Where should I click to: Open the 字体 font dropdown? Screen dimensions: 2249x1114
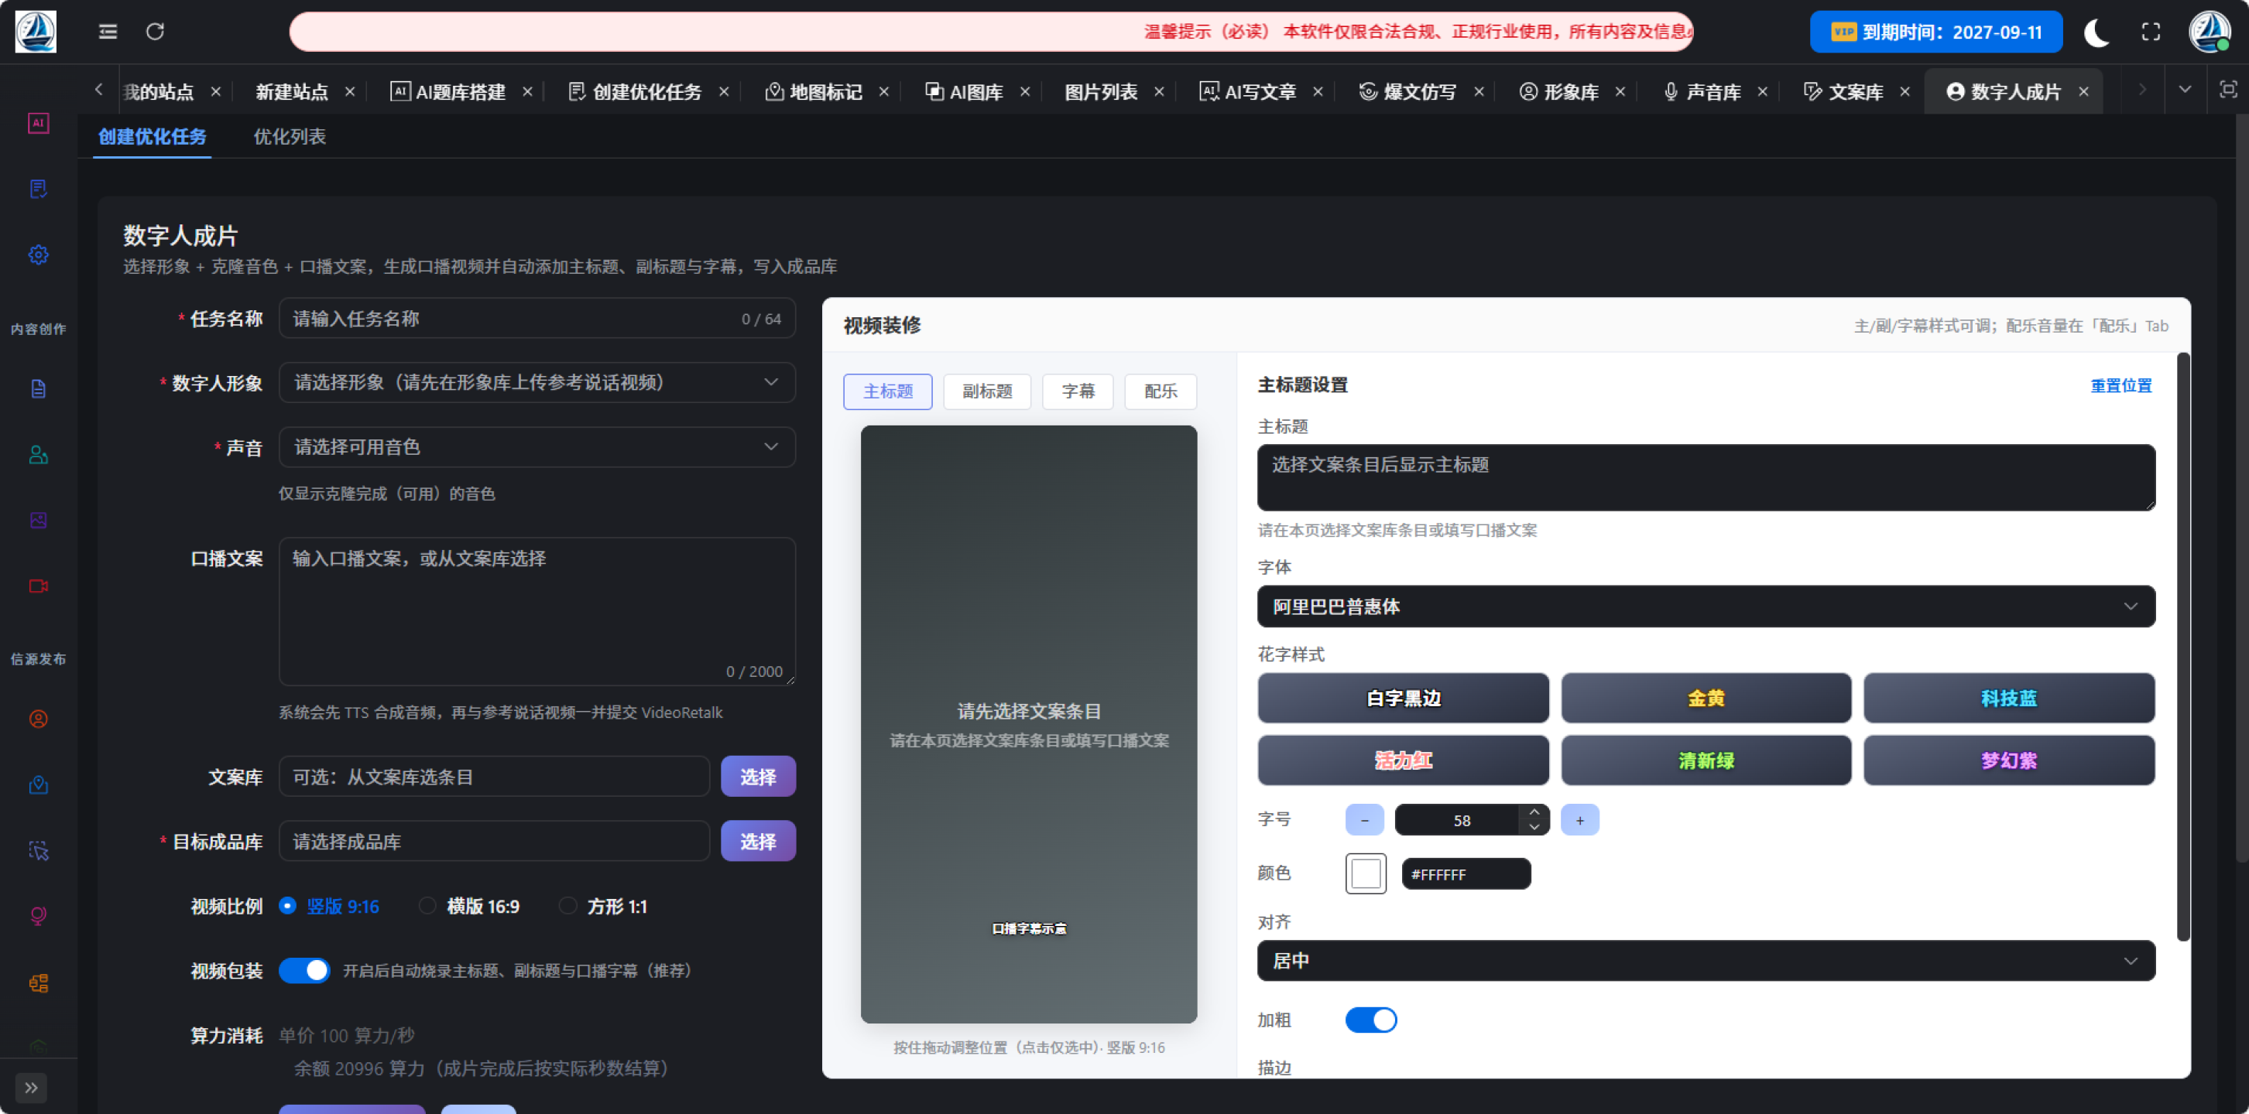1706,607
